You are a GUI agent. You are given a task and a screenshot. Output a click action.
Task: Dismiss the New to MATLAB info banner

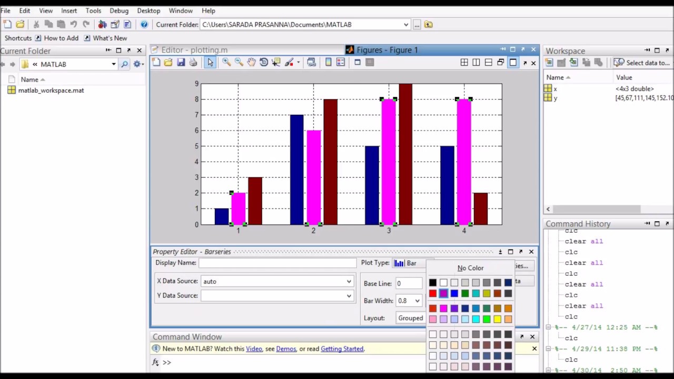coord(534,348)
